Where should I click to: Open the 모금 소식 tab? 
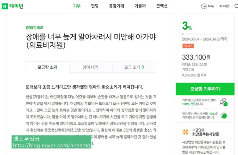coord(134,67)
